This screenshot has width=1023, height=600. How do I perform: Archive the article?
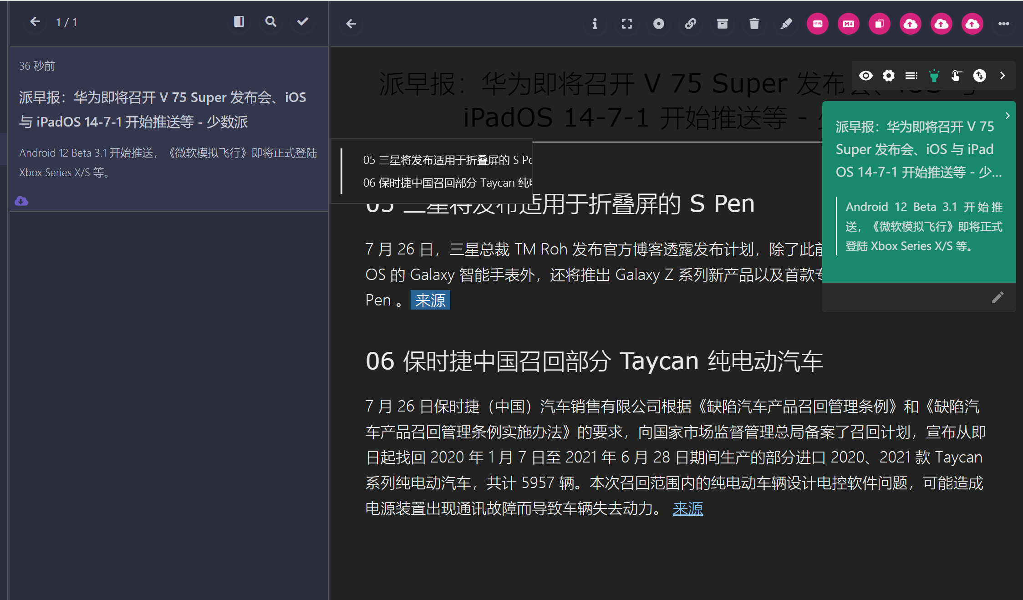pyautogui.click(x=723, y=24)
